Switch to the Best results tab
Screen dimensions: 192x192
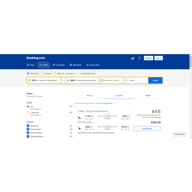click(90, 96)
